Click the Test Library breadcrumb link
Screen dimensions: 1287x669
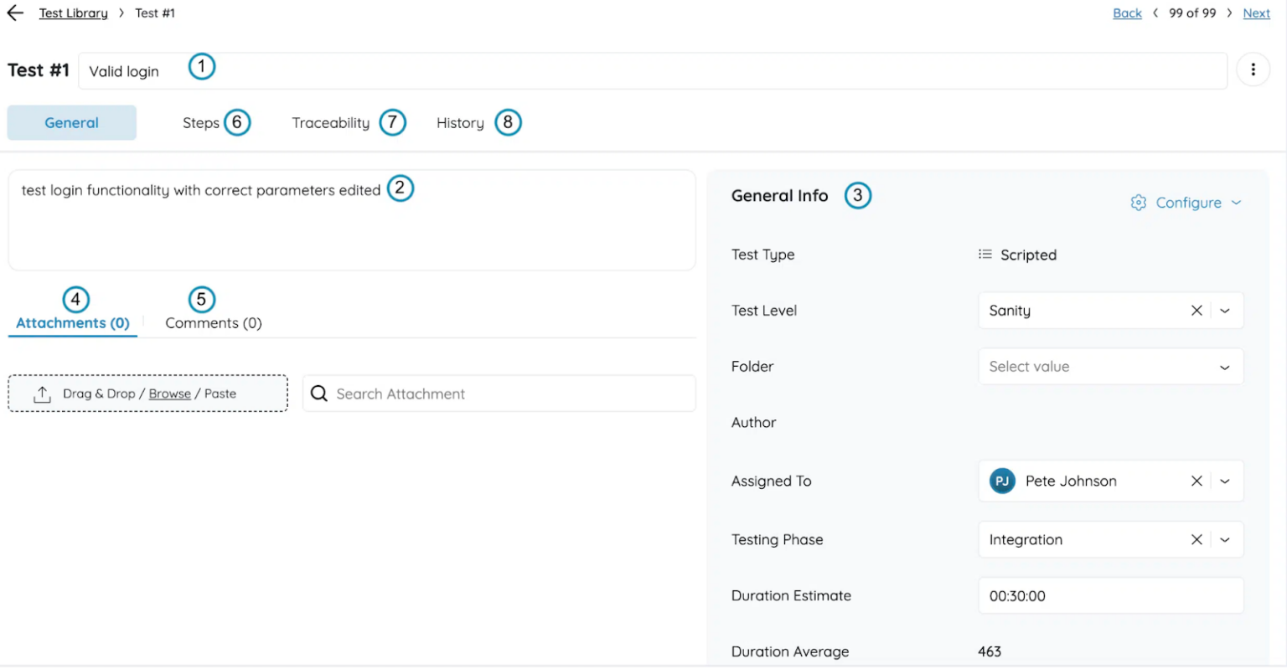click(73, 13)
